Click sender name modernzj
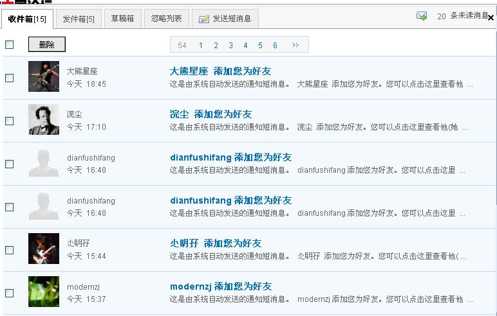Viewport: 497px width, 316px height. coord(83,287)
